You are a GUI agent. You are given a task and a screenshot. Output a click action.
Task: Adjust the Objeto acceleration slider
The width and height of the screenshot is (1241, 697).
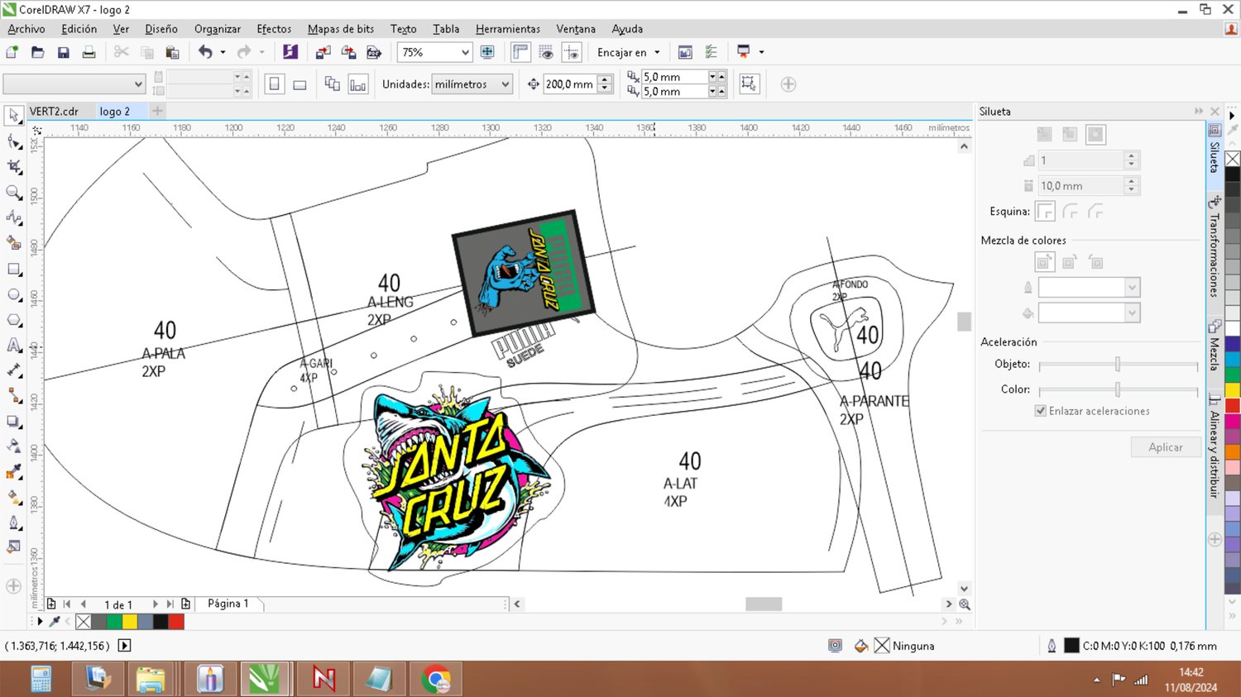[1117, 365]
